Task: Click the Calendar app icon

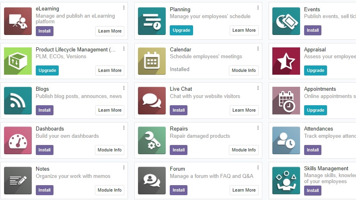Action: [152, 61]
